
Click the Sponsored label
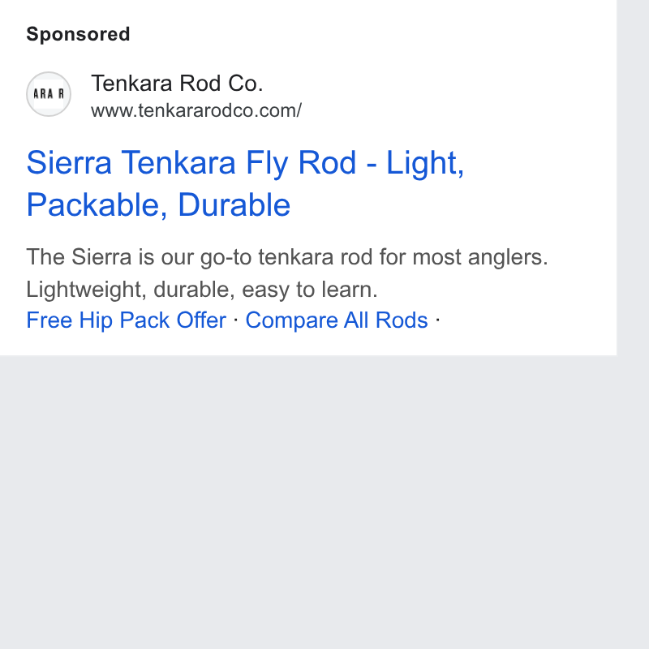pyautogui.click(x=78, y=34)
